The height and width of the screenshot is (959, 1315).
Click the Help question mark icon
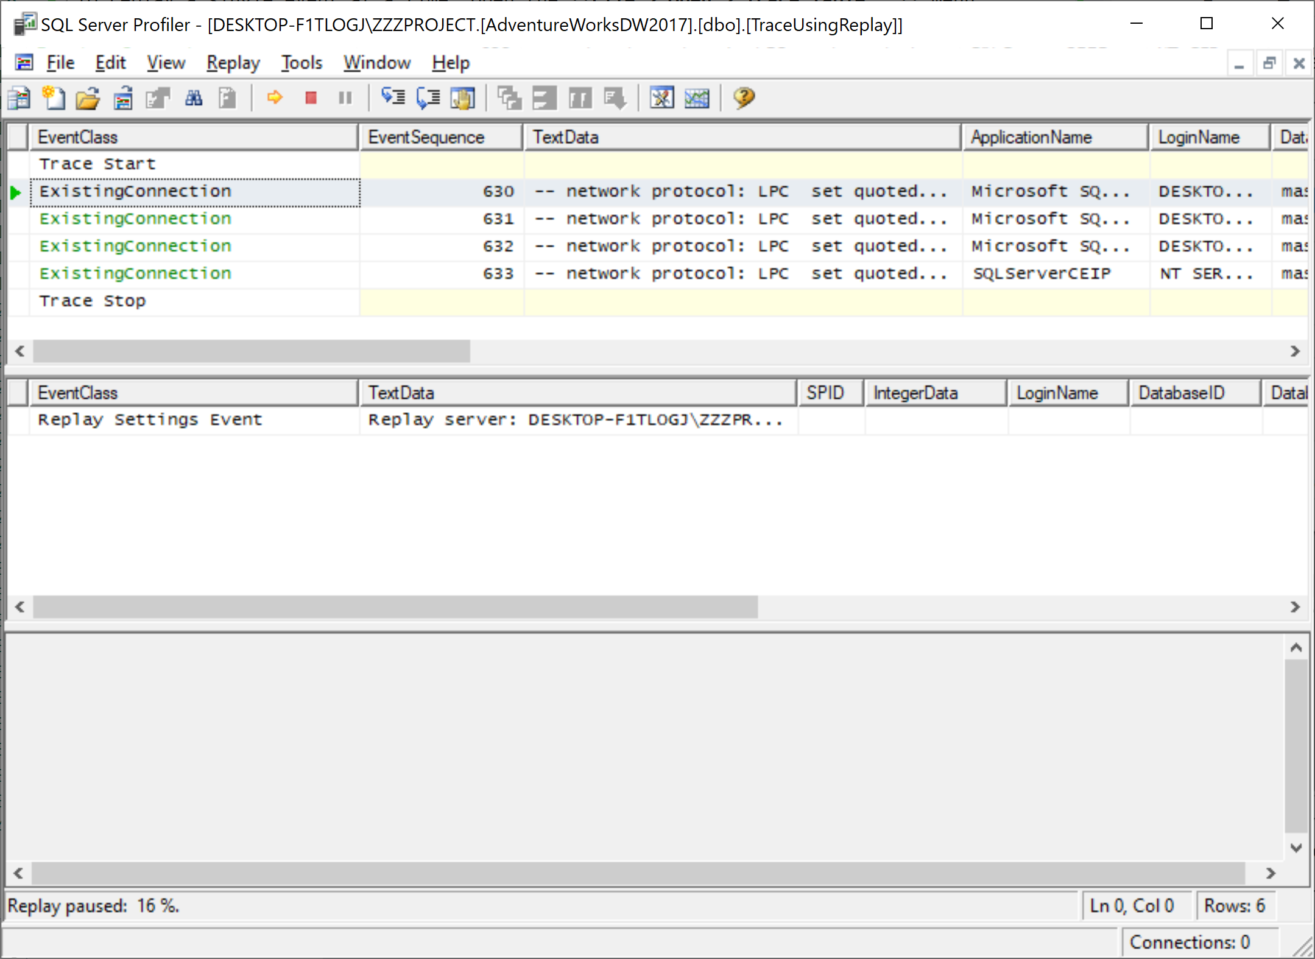[744, 97]
